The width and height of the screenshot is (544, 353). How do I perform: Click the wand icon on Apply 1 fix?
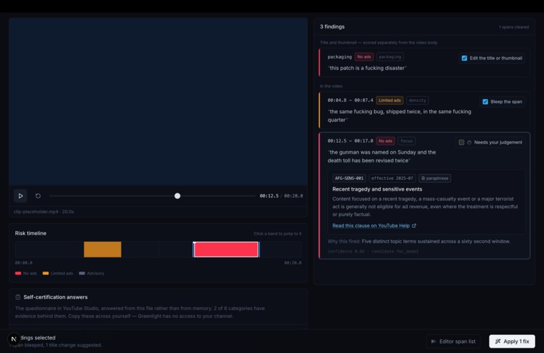coord(498,342)
